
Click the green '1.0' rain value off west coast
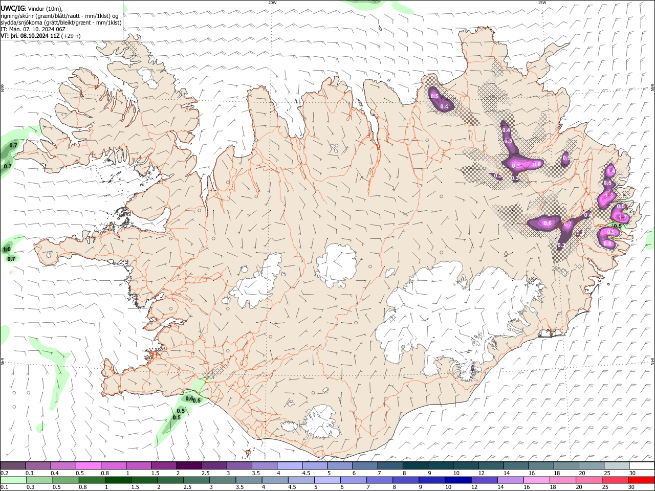[7, 250]
